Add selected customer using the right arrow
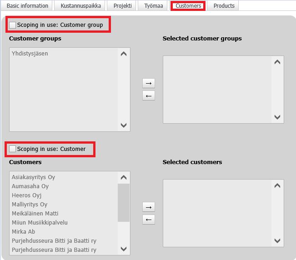The height and width of the screenshot is (260, 296). (149, 207)
